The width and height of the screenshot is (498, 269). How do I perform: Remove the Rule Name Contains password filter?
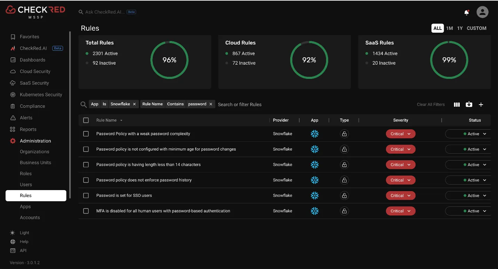tap(211, 104)
